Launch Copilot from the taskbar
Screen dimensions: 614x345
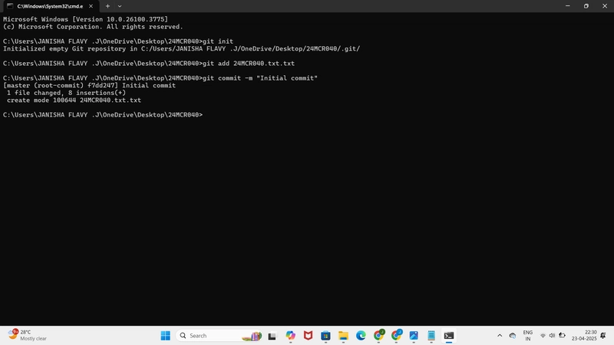tap(290, 336)
